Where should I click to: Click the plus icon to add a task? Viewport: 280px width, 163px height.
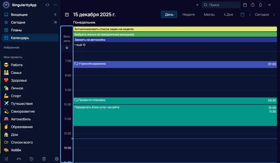point(197,5)
